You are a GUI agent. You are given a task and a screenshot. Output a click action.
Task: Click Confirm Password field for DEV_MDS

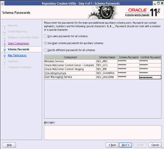(x=150, y=61)
